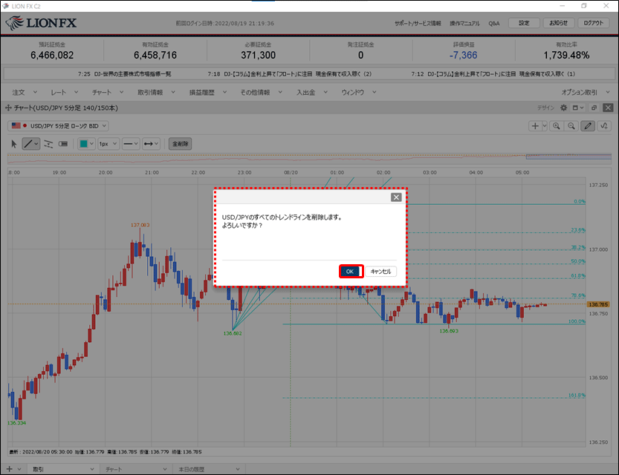619x475 pixels.
Task: Click the eraser tool icon
Action: 63,144
